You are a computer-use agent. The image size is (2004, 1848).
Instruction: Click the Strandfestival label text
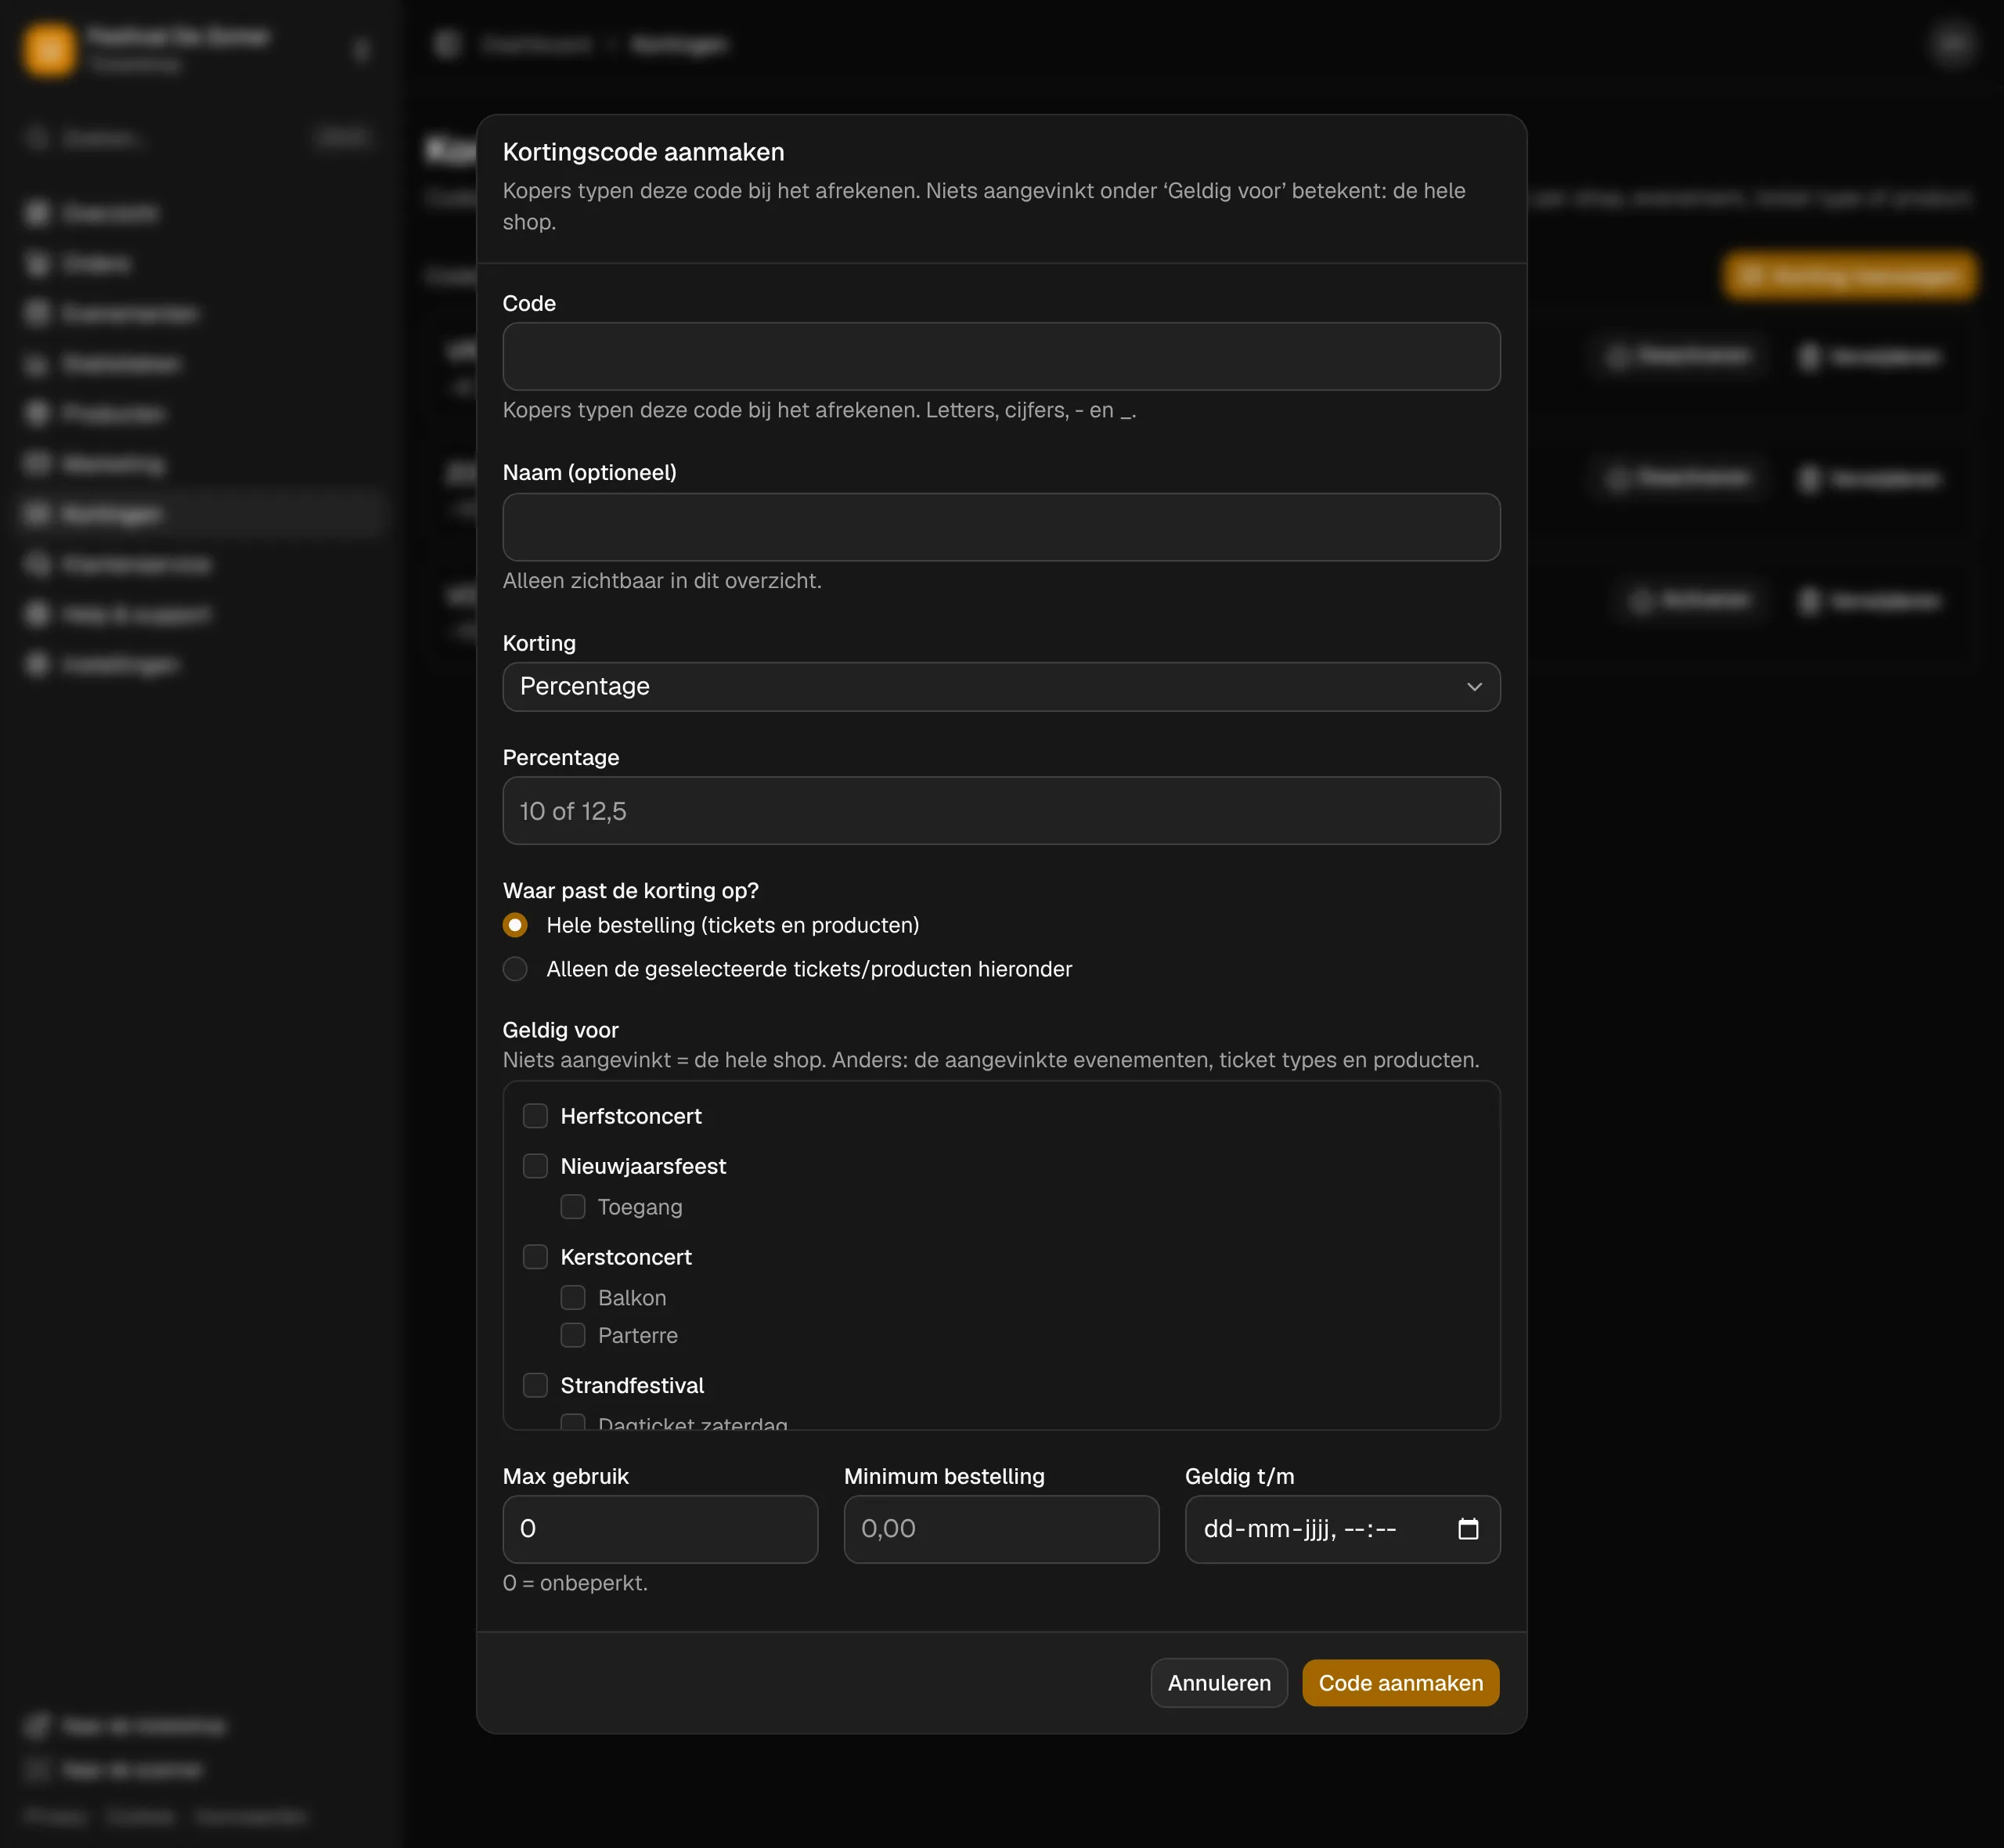click(x=632, y=1386)
